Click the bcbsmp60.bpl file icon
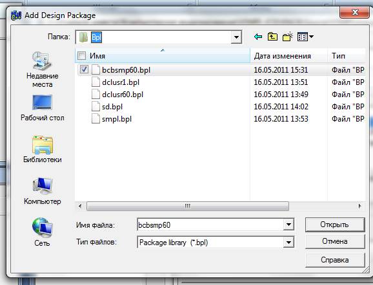 pyautogui.click(x=96, y=70)
